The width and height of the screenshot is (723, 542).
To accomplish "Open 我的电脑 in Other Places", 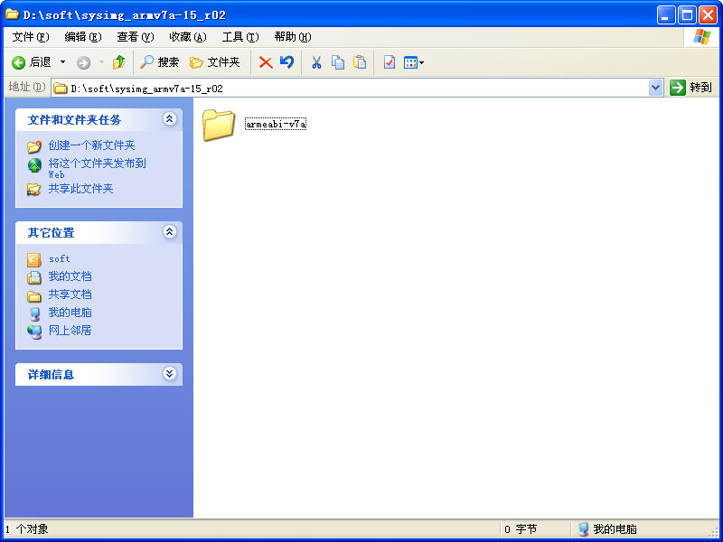I will [x=70, y=313].
